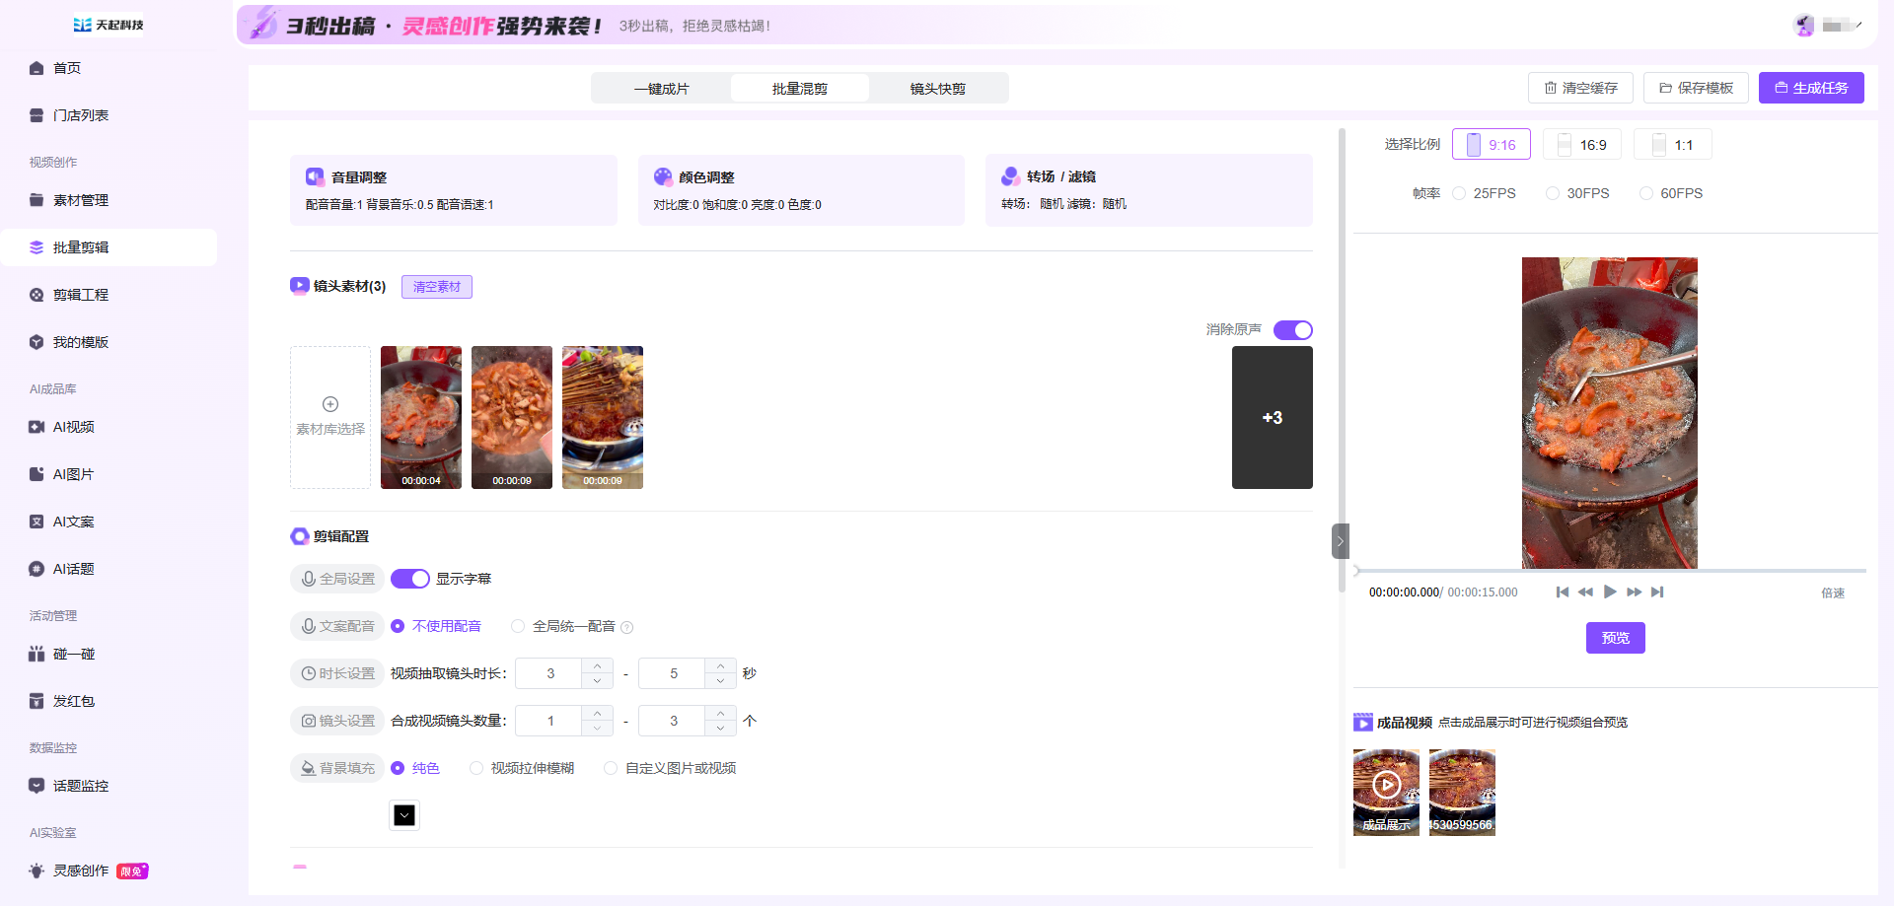This screenshot has width=1894, height=906.
Task: Open the volume adjustment card
Action: [x=454, y=190]
